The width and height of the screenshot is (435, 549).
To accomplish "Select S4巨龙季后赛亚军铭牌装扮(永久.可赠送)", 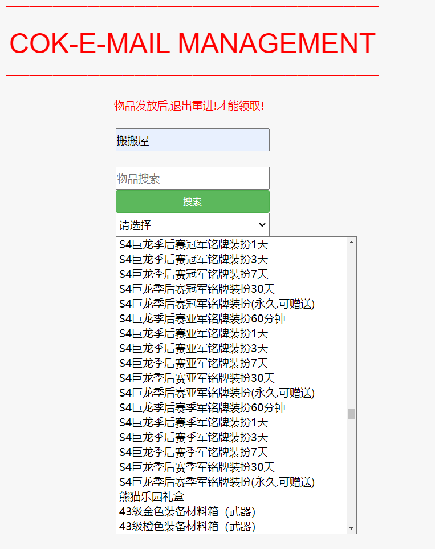I will click(x=217, y=393).
